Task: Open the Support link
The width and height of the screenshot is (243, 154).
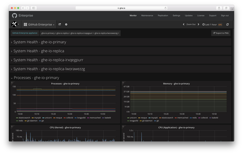Action: pos(213,16)
